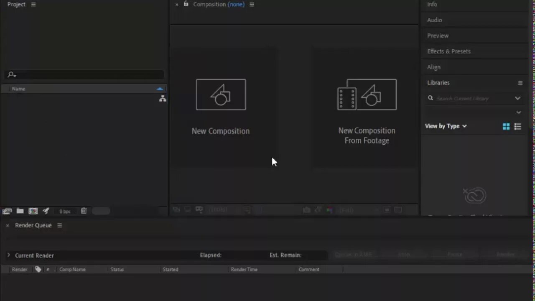The width and height of the screenshot is (535, 301).
Task: Click the Creative Cloud sync status icon
Action: (474, 195)
